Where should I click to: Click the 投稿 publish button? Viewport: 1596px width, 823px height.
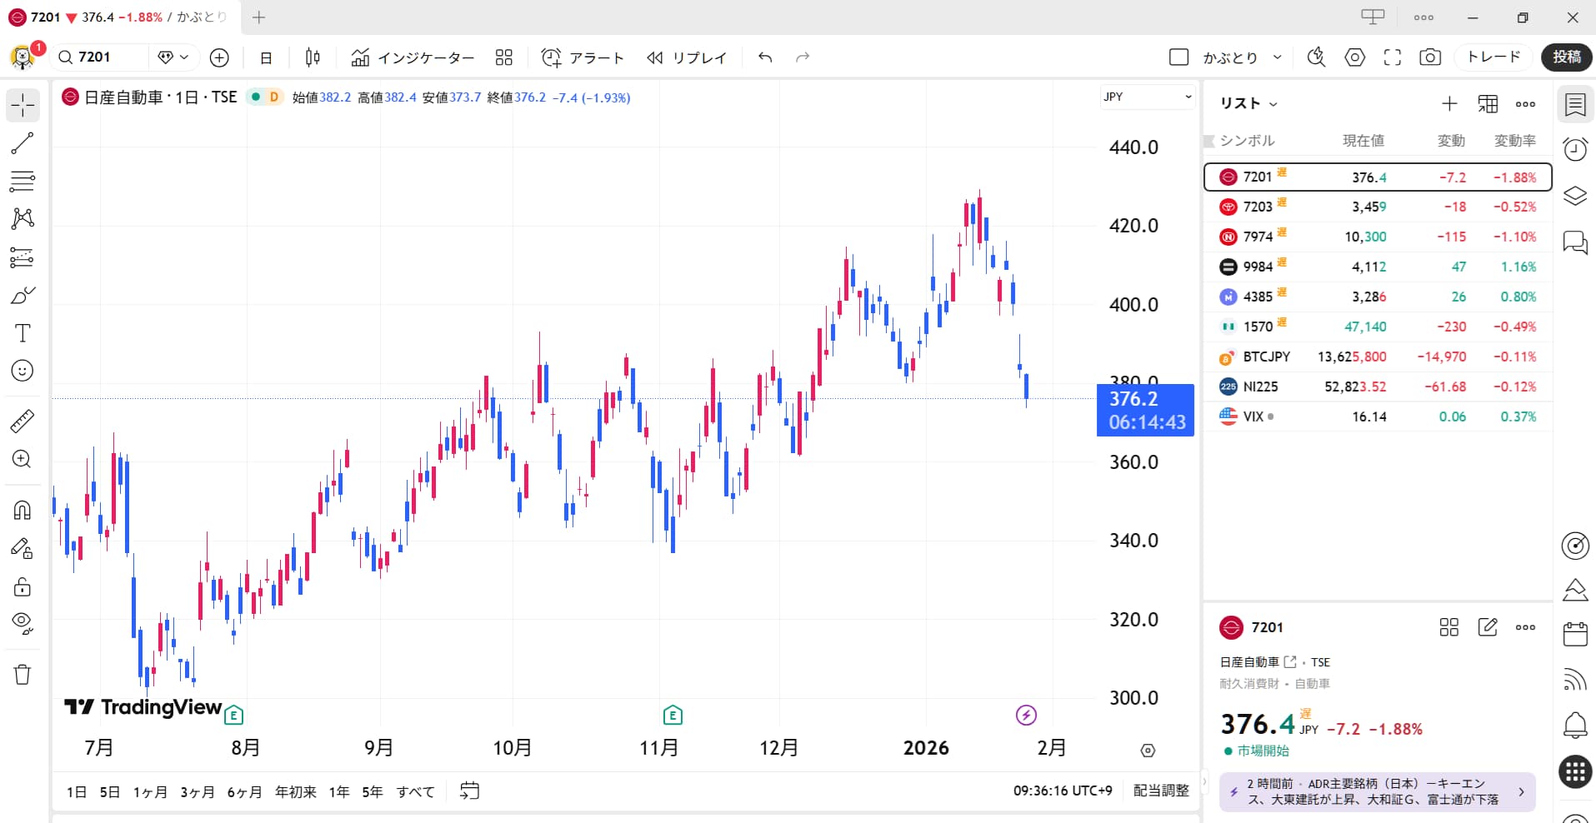[x=1566, y=57]
